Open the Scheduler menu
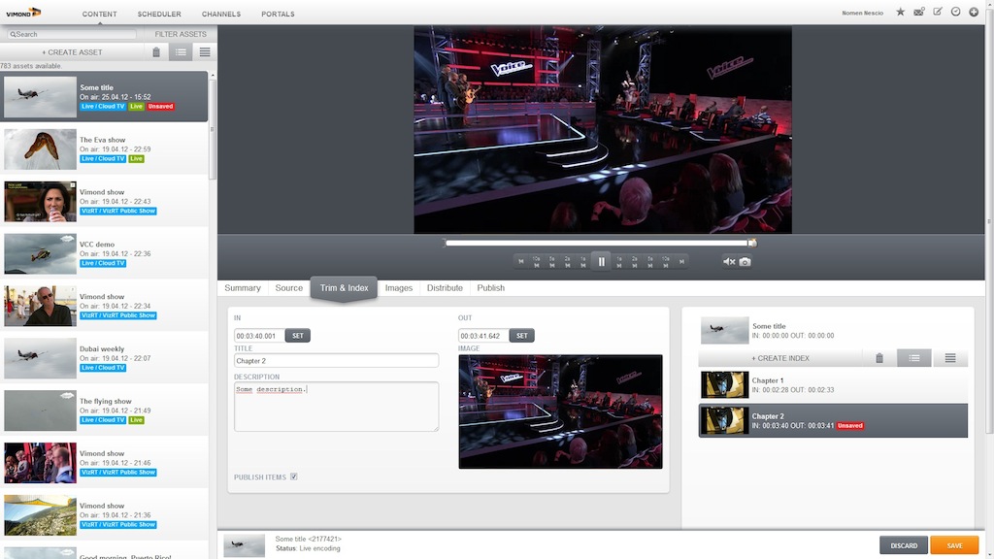 159,14
